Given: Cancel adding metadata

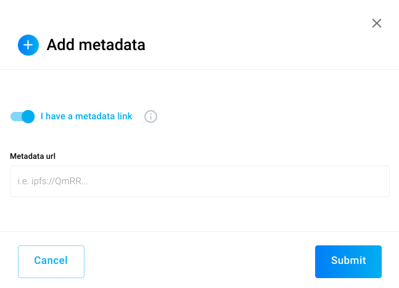Looking at the screenshot, I should 51,261.
